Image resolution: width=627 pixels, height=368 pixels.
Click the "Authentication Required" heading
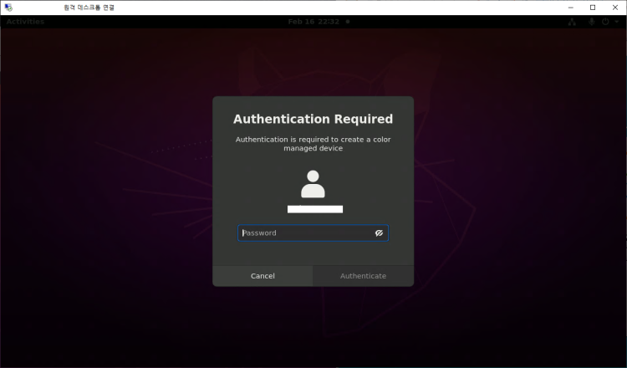[x=313, y=120]
